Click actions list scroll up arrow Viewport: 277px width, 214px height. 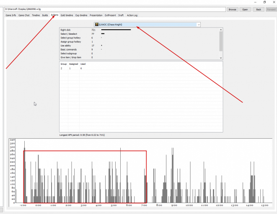pyautogui.click(x=221, y=30)
